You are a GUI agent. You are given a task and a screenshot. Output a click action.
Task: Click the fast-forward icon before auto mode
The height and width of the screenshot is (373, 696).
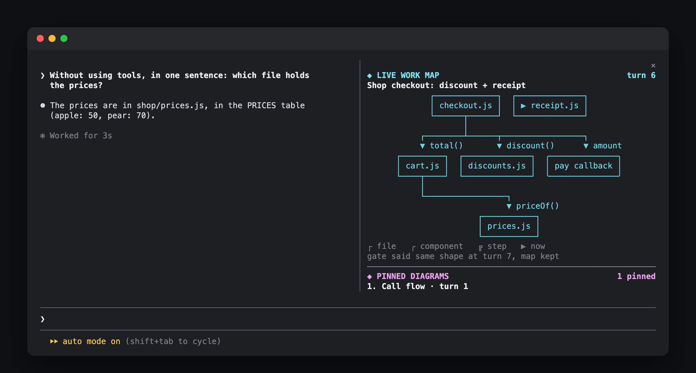click(54, 341)
